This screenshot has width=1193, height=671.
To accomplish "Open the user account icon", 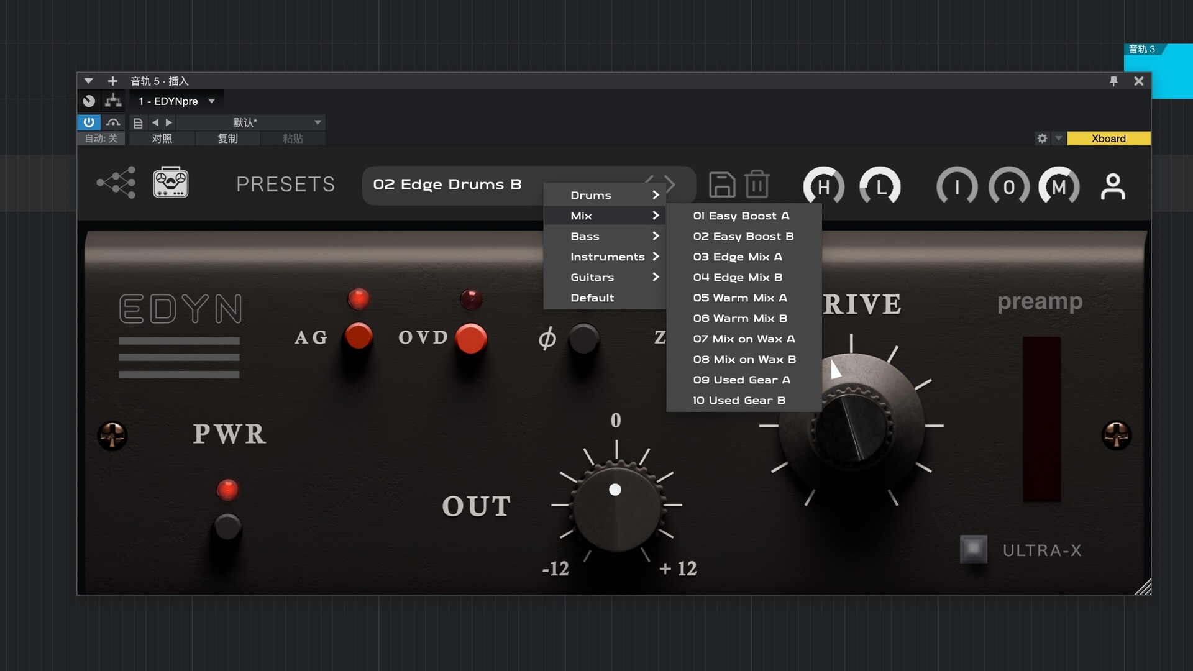I will click(1113, 186).
